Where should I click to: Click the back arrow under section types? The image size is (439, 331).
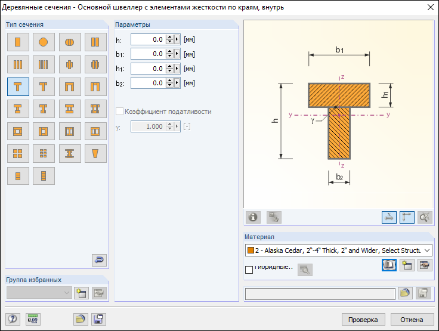(x=99, y=260)
